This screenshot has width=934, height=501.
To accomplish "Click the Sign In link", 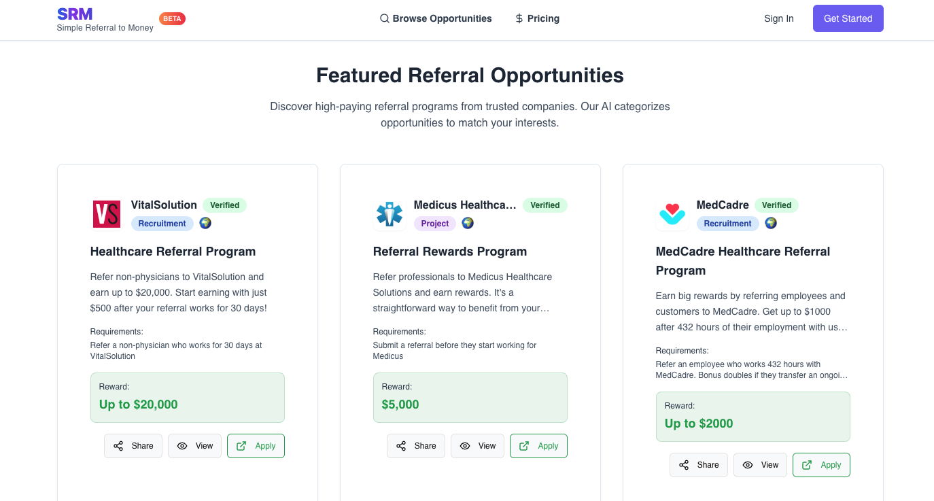I will pyautogui.click(x=779, y=18).
